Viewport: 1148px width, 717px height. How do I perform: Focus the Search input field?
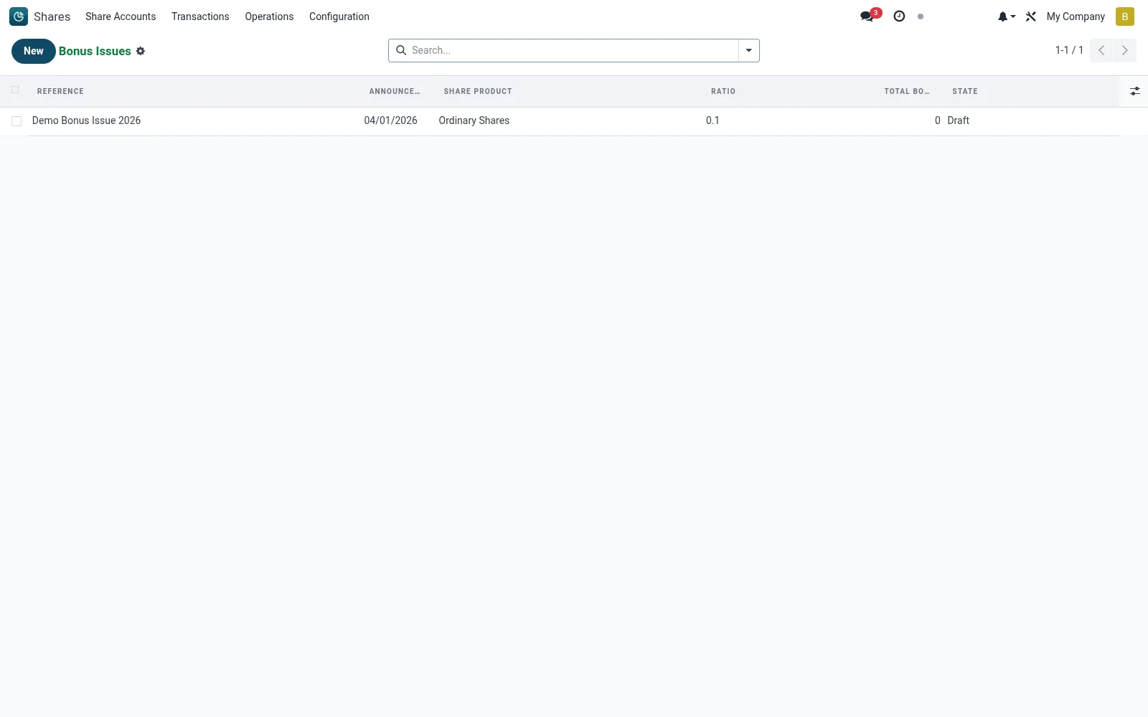click(x=573, y=50)
